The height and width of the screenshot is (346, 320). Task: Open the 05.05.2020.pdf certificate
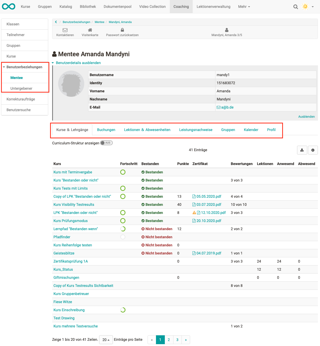(208, 196)
